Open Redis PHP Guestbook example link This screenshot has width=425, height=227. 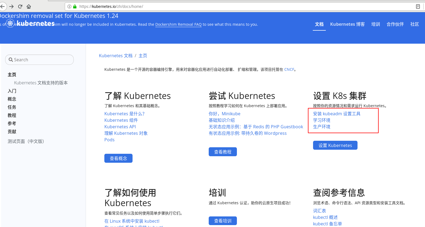(256, 127)
